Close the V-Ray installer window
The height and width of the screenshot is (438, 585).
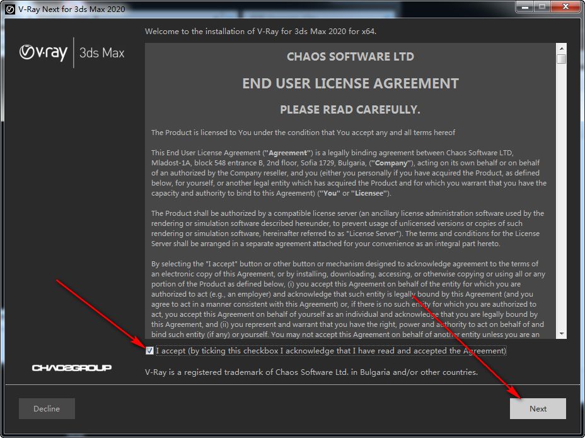click(565, 7)
